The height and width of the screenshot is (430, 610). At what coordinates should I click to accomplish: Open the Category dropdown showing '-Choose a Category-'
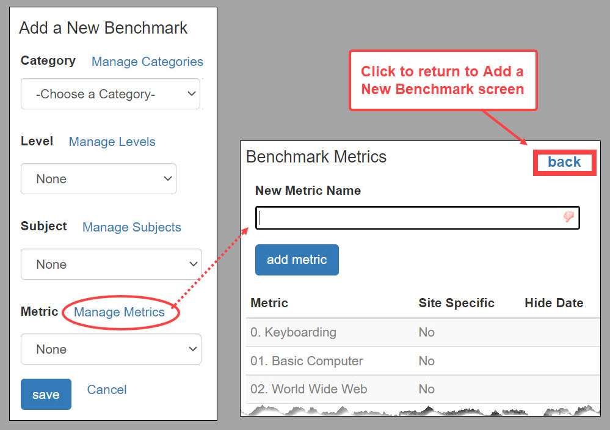[110, 93]
